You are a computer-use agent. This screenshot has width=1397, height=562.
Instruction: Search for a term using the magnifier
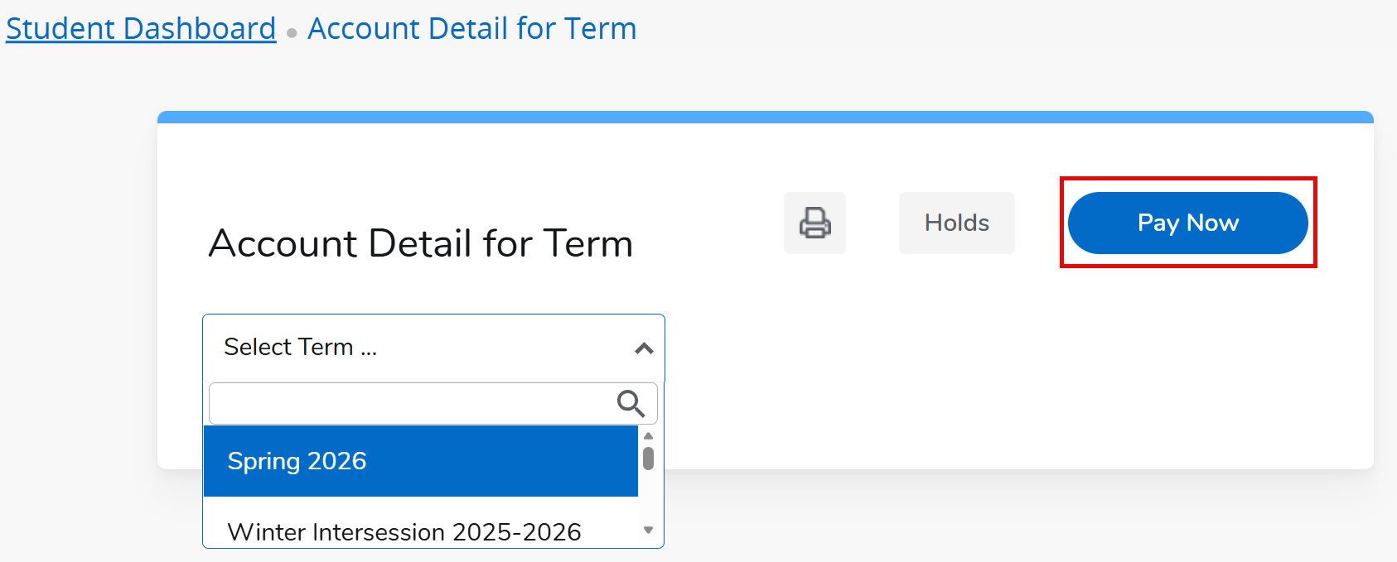(631, 404)
